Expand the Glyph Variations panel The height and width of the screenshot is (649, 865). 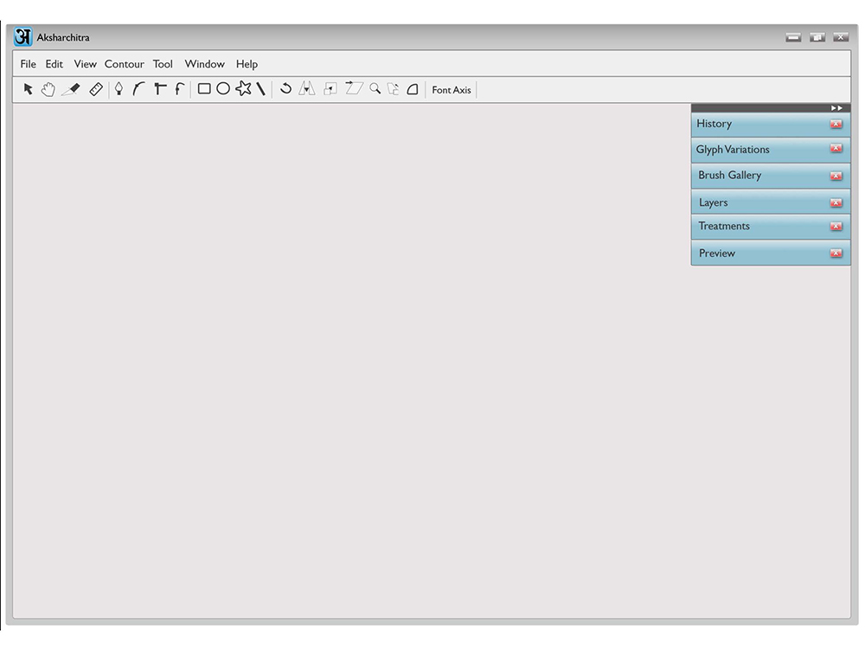coord(771,150)
